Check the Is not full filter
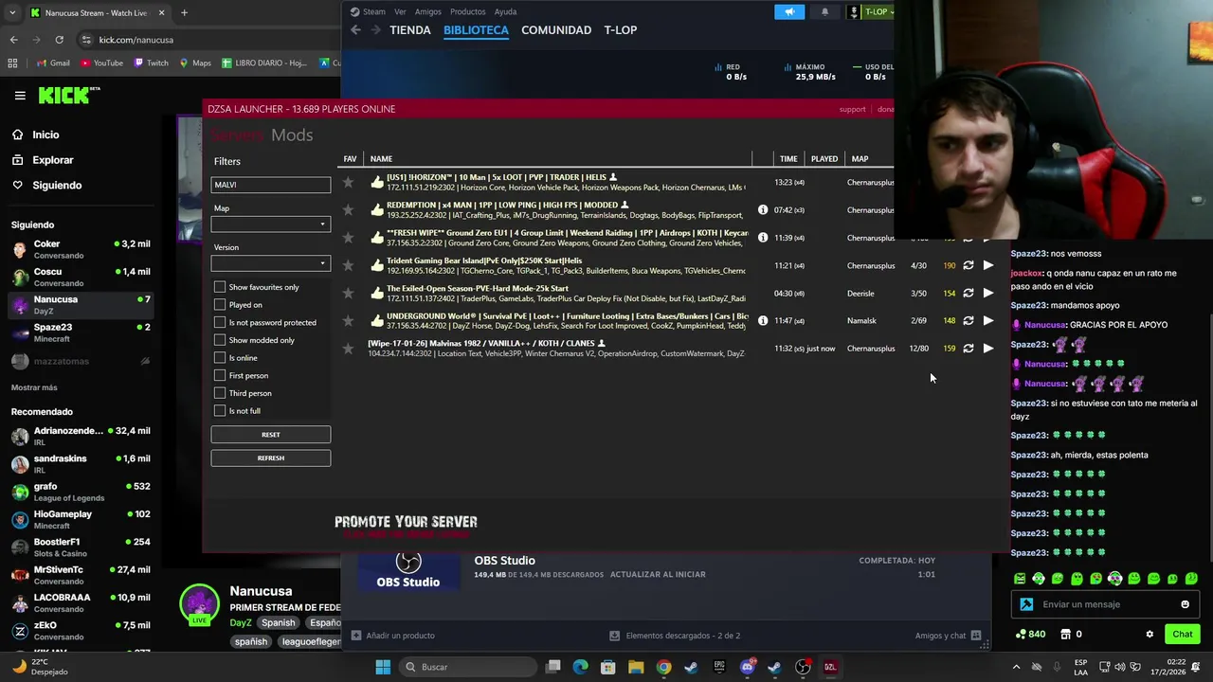The width and height of the screenshot is (1213, 682). point(220,411)
